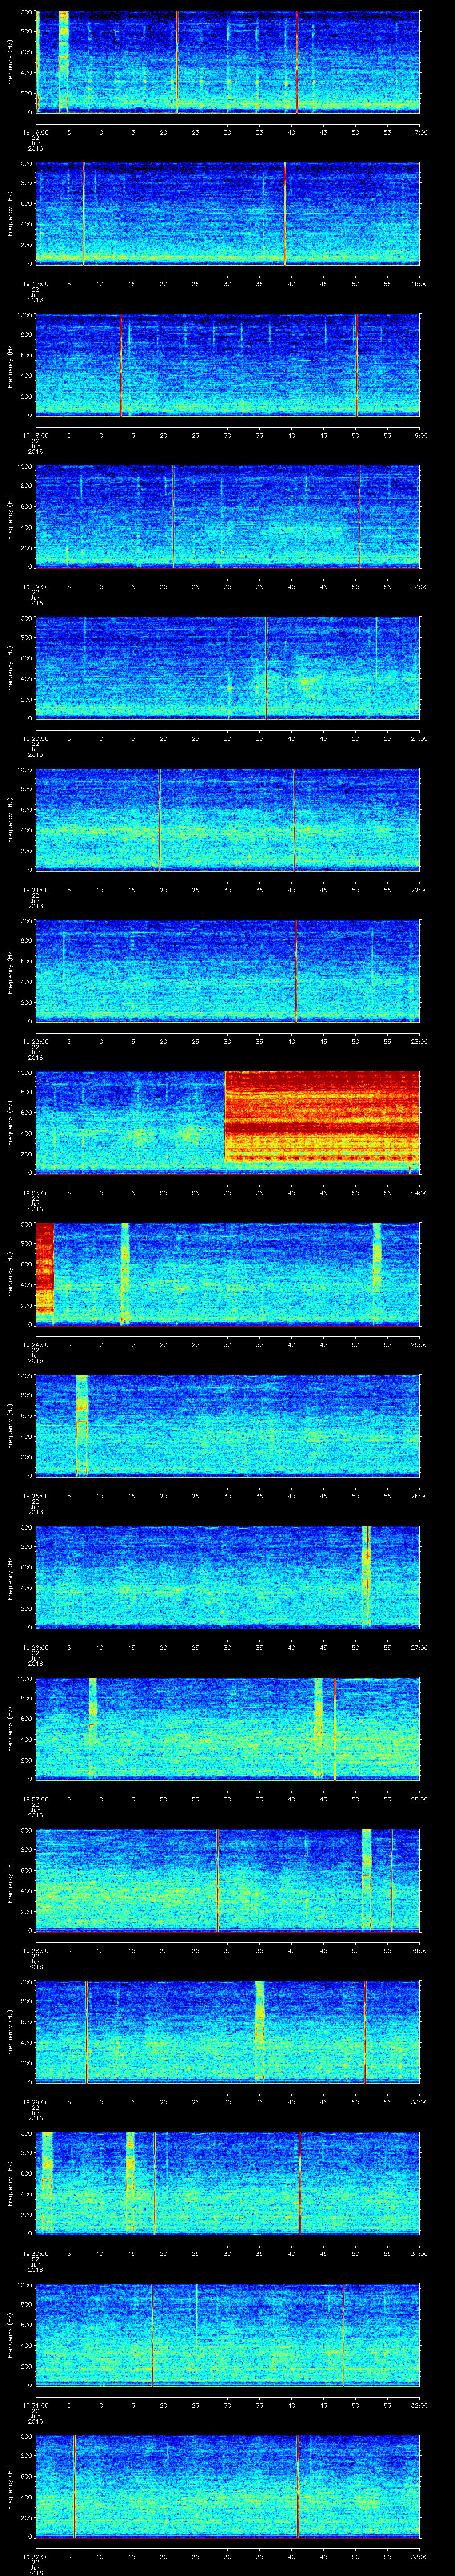455x2576 pixels.
Task: Click the 1000 Hz tick label of 19:20 spectrogram
Action: 24,619
